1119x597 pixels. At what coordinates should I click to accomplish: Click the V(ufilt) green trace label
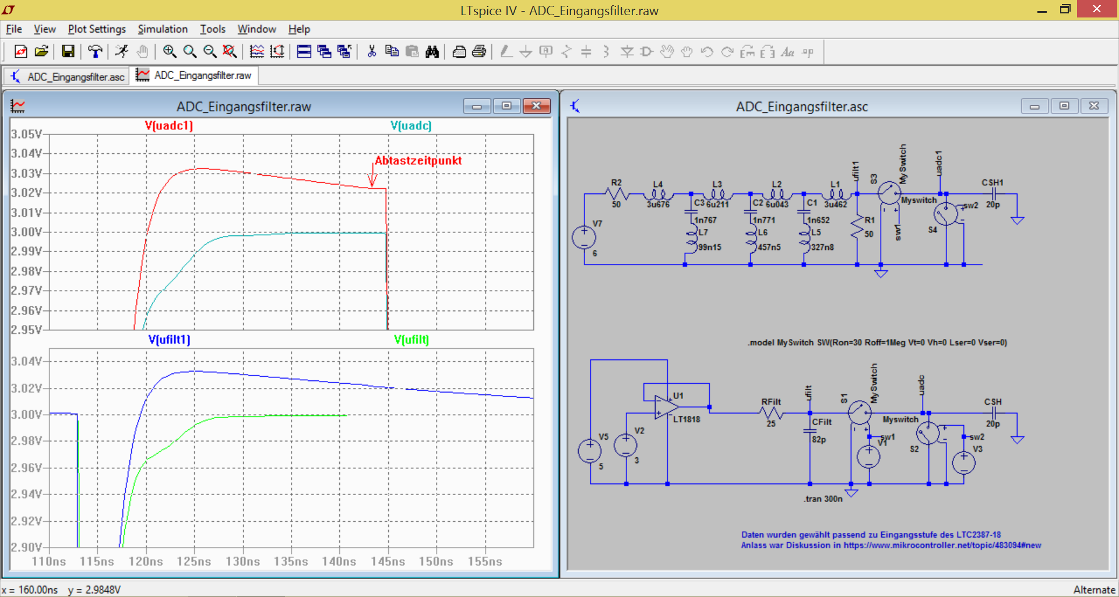[411, 339]
